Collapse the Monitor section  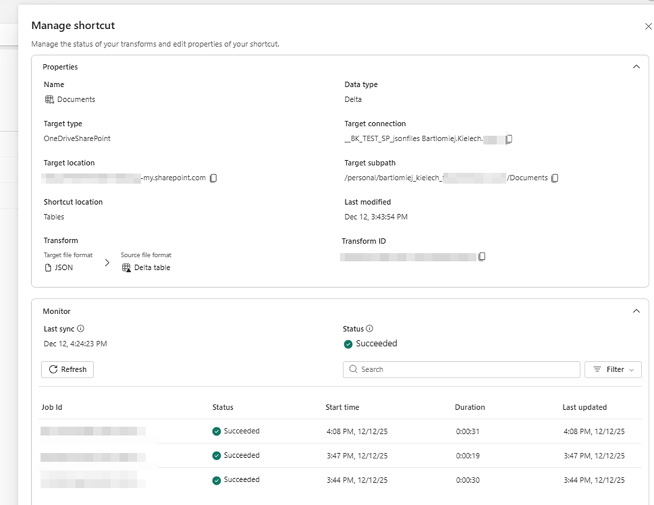(x=636, y=311)
